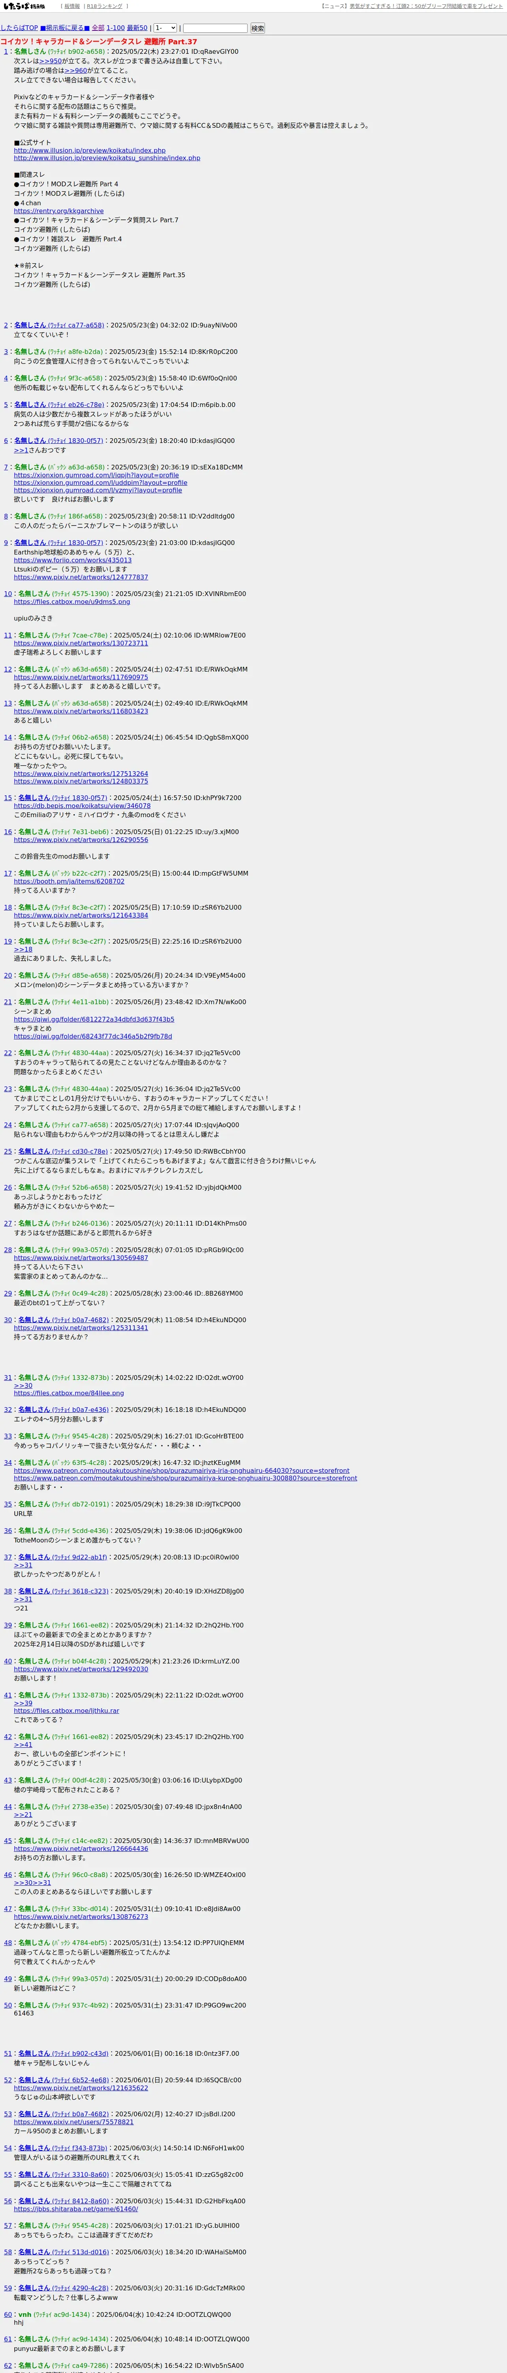Open forijo.com works/435013 link
Image resolution: width=507 pixels, height=2373 pixels.
(x=73, y=560)
